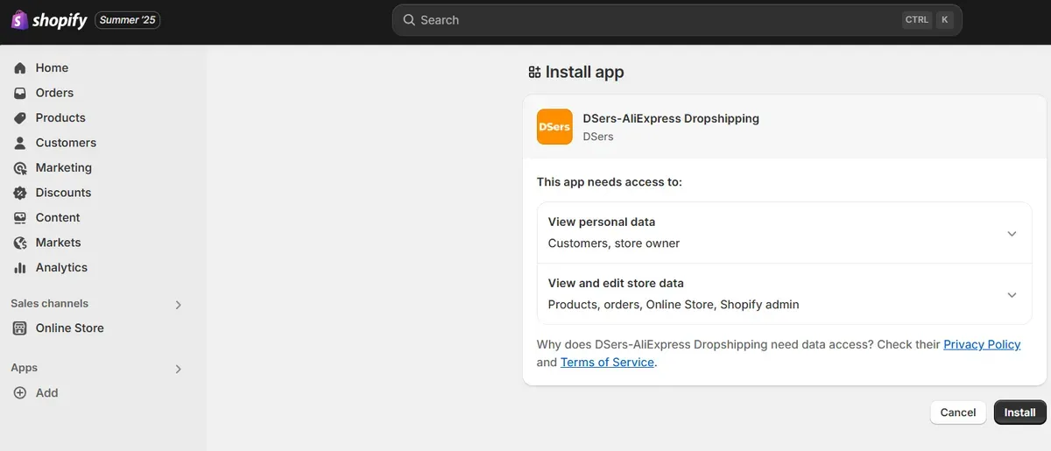Open the Terms of Service link
Viewport: 1051px width, 451px height.
coord(607,363)
